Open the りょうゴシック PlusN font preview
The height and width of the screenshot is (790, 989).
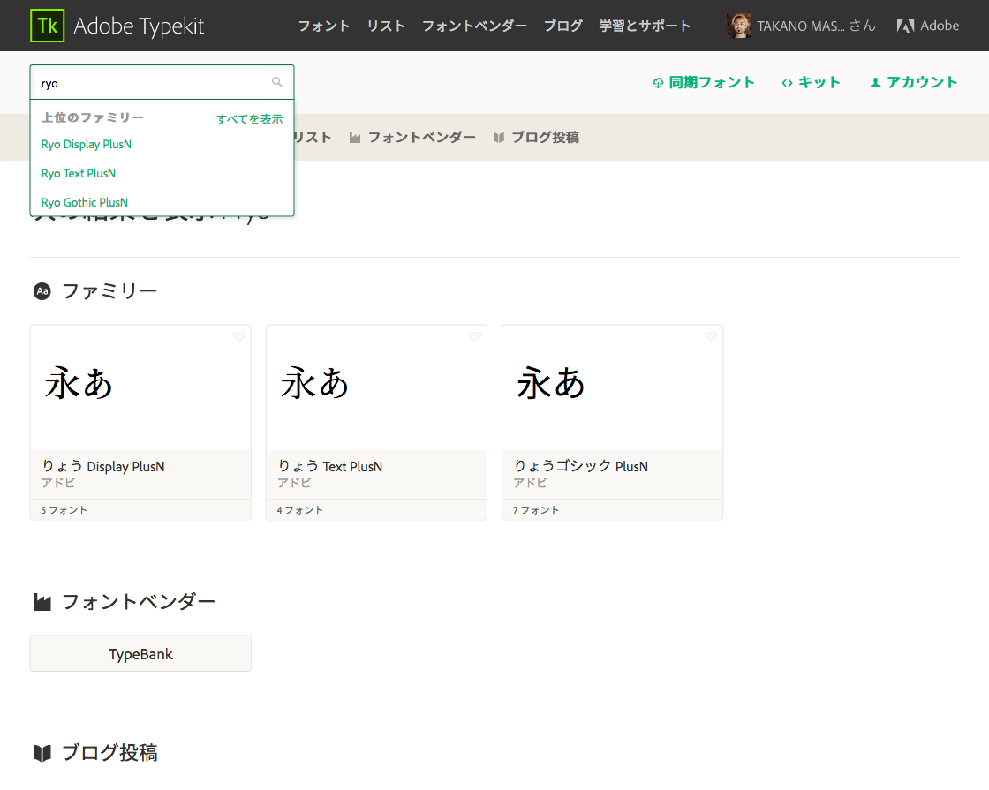coord(613,387)
